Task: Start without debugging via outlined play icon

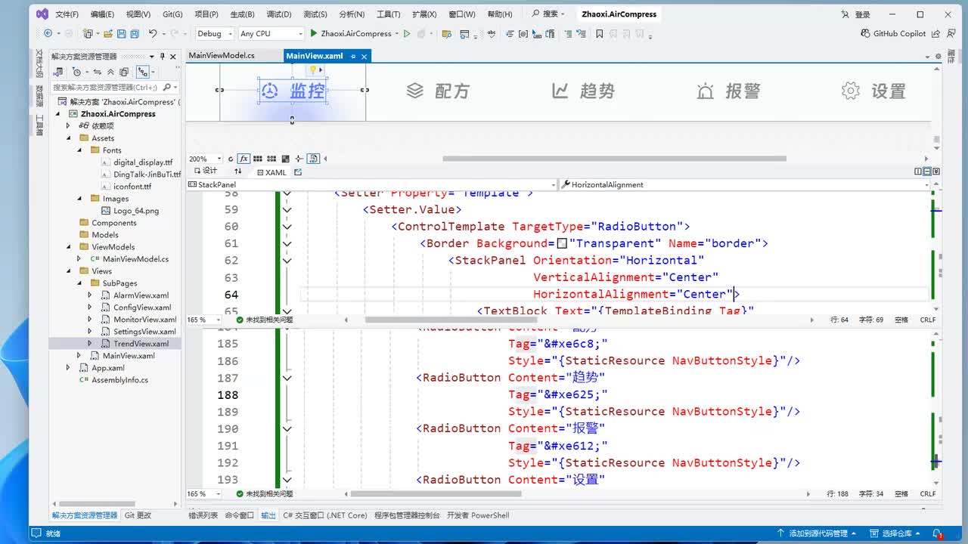Action: point(407,33)
